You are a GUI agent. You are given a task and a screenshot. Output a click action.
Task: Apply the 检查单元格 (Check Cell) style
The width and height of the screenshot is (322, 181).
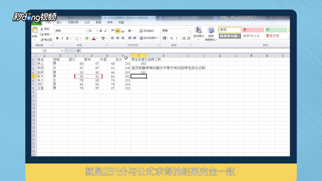(x=230, y=36)
